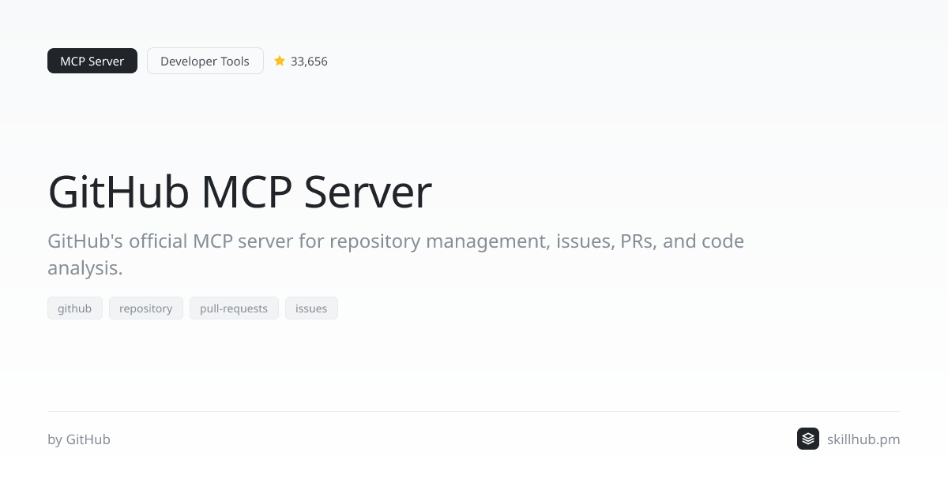
Task: Select the github tag
Action: (75, 308)
